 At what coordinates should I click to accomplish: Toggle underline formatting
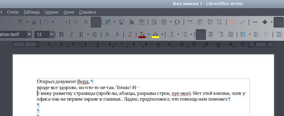[81, 34]
